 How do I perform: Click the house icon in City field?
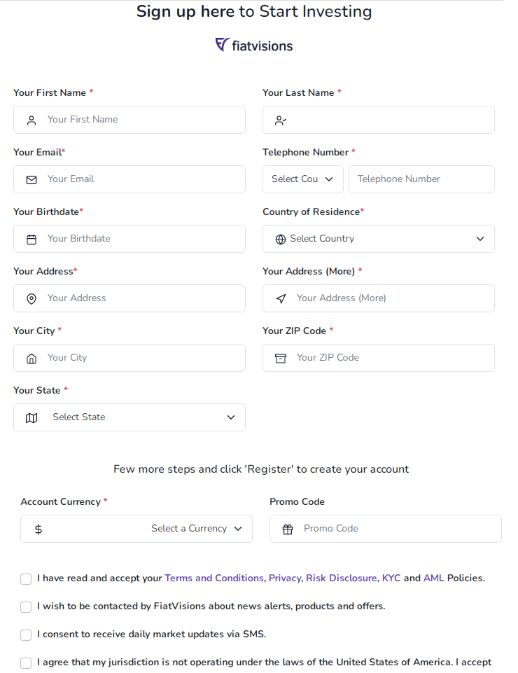[x=31, y=359]
